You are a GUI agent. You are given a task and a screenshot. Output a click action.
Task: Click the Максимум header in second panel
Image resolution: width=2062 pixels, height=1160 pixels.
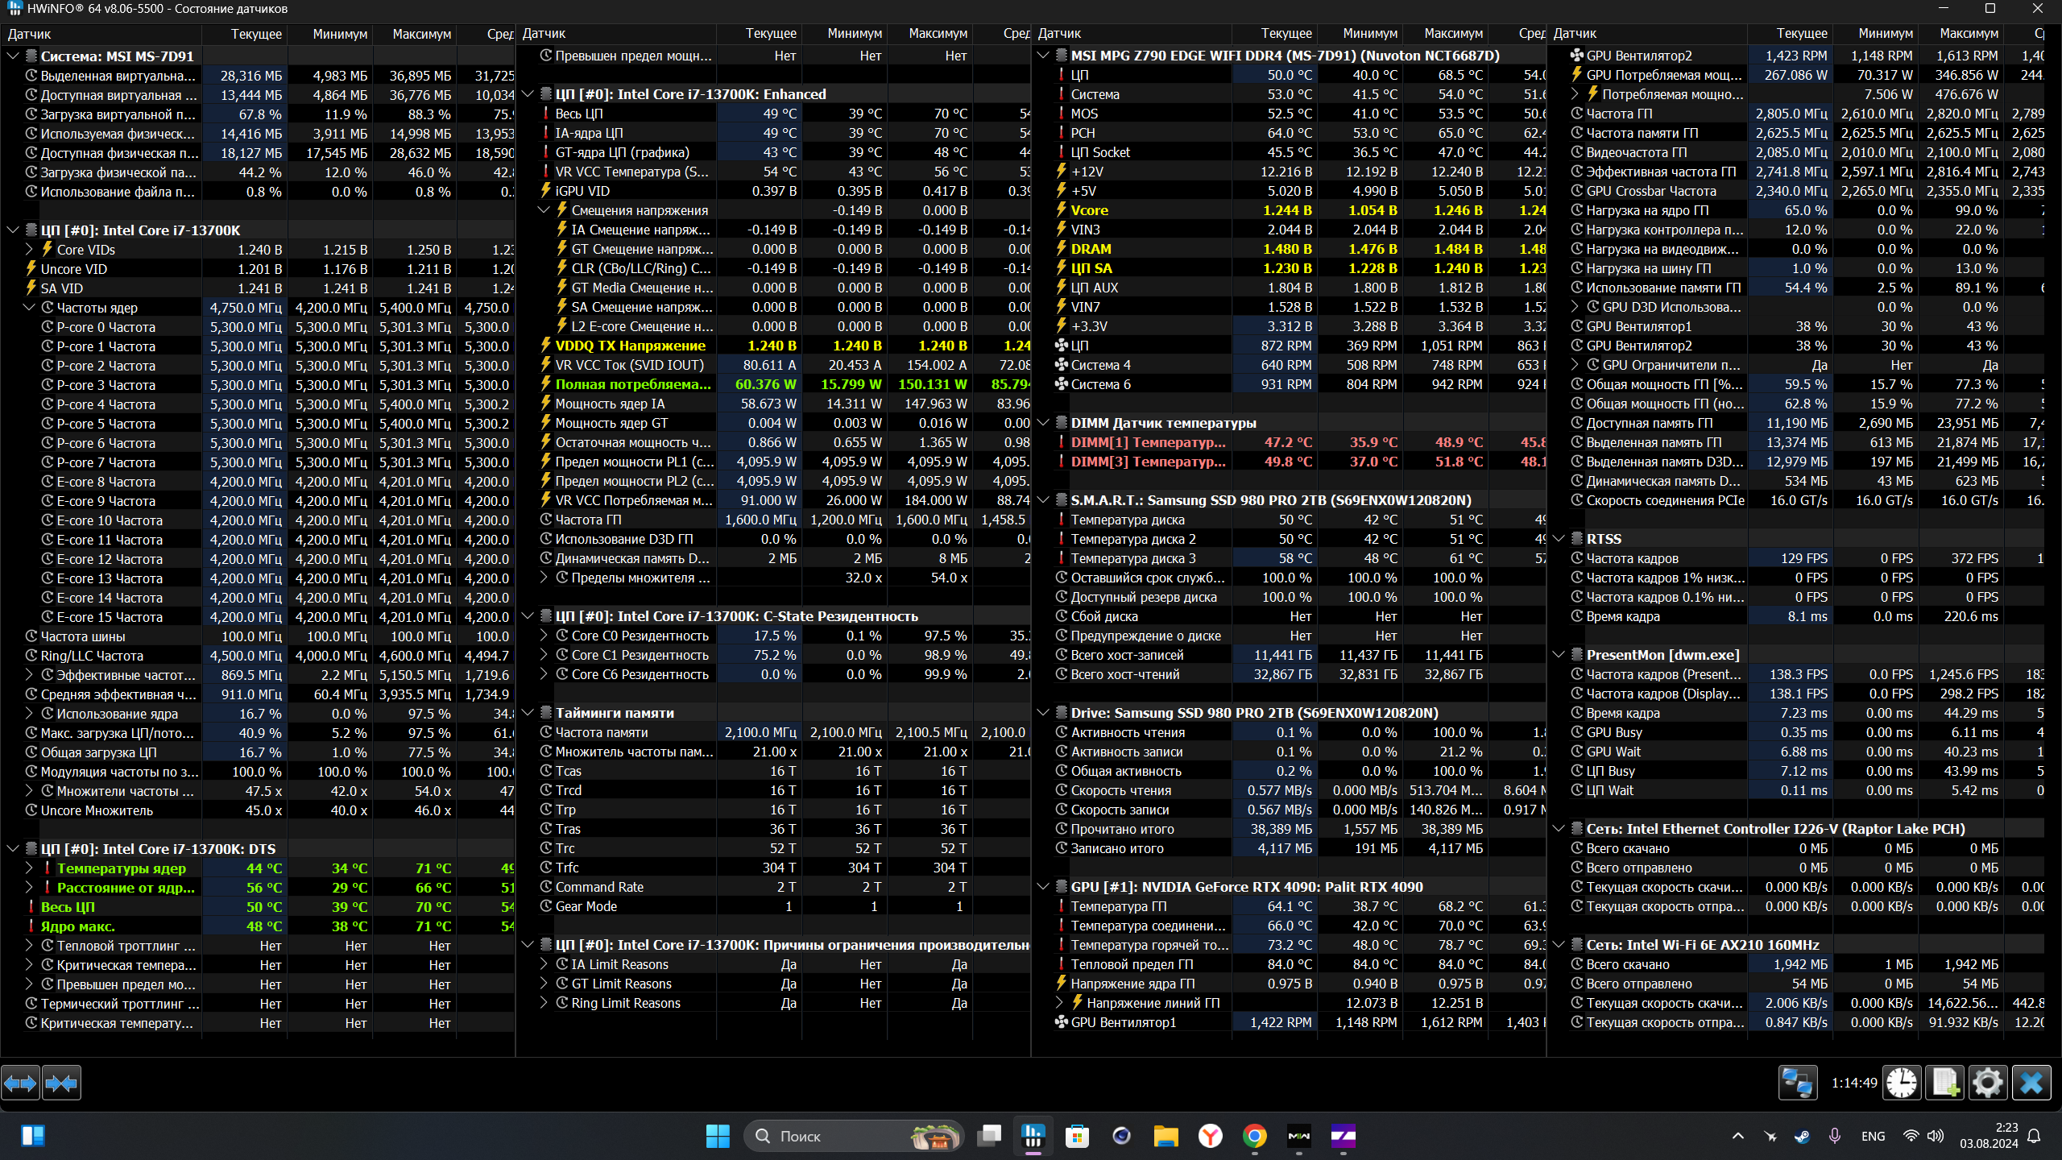tap(937, 34)
